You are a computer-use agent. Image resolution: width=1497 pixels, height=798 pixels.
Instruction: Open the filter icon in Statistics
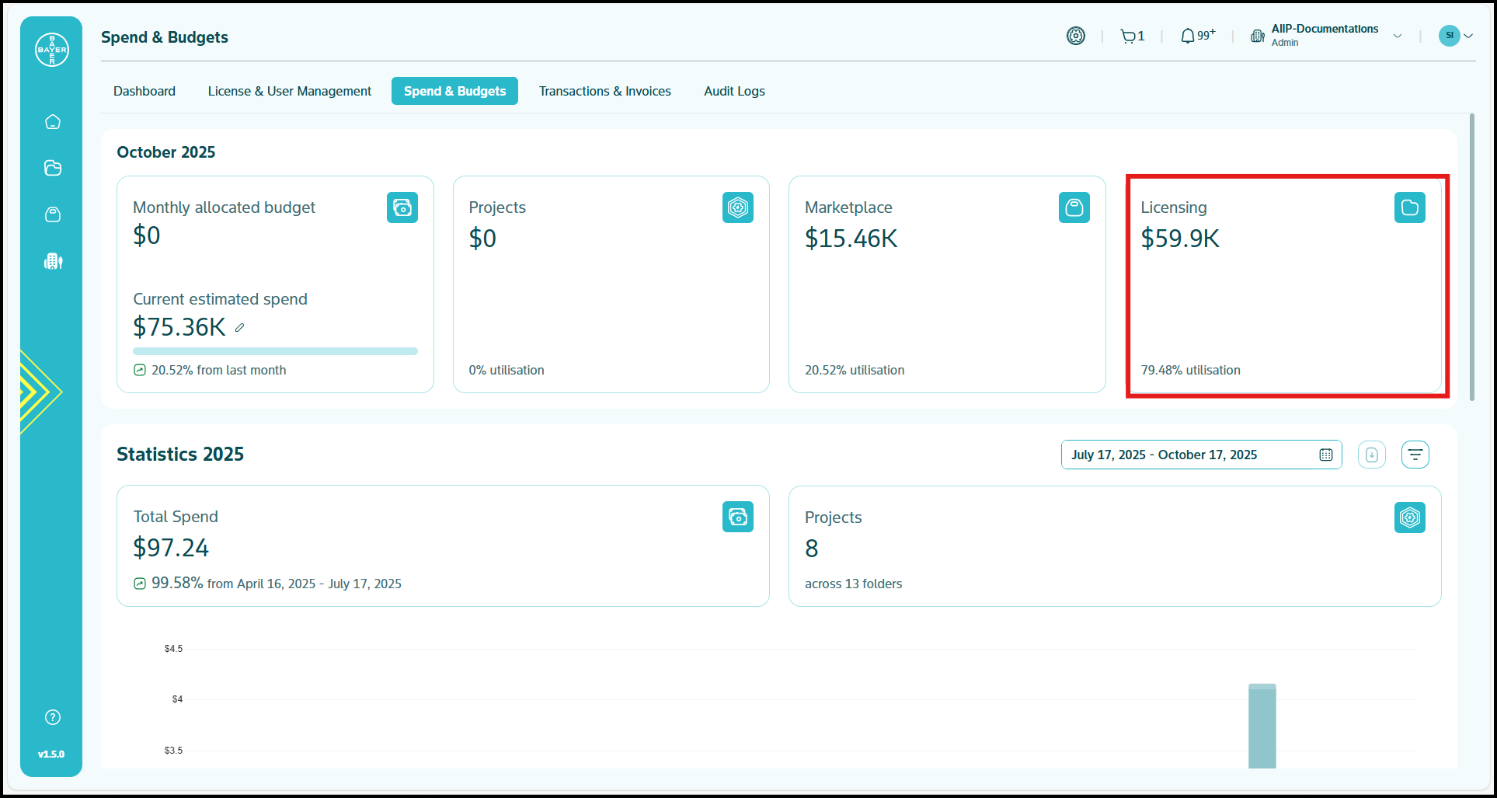click(1415, 455)
